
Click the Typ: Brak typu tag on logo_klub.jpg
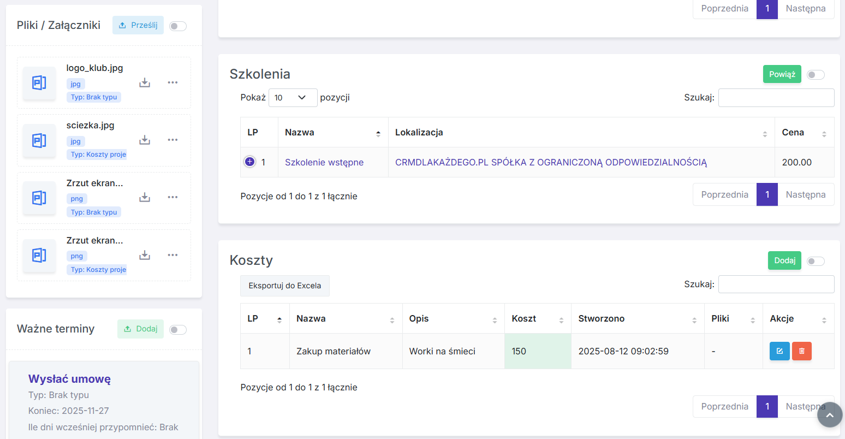coord(94,97)
